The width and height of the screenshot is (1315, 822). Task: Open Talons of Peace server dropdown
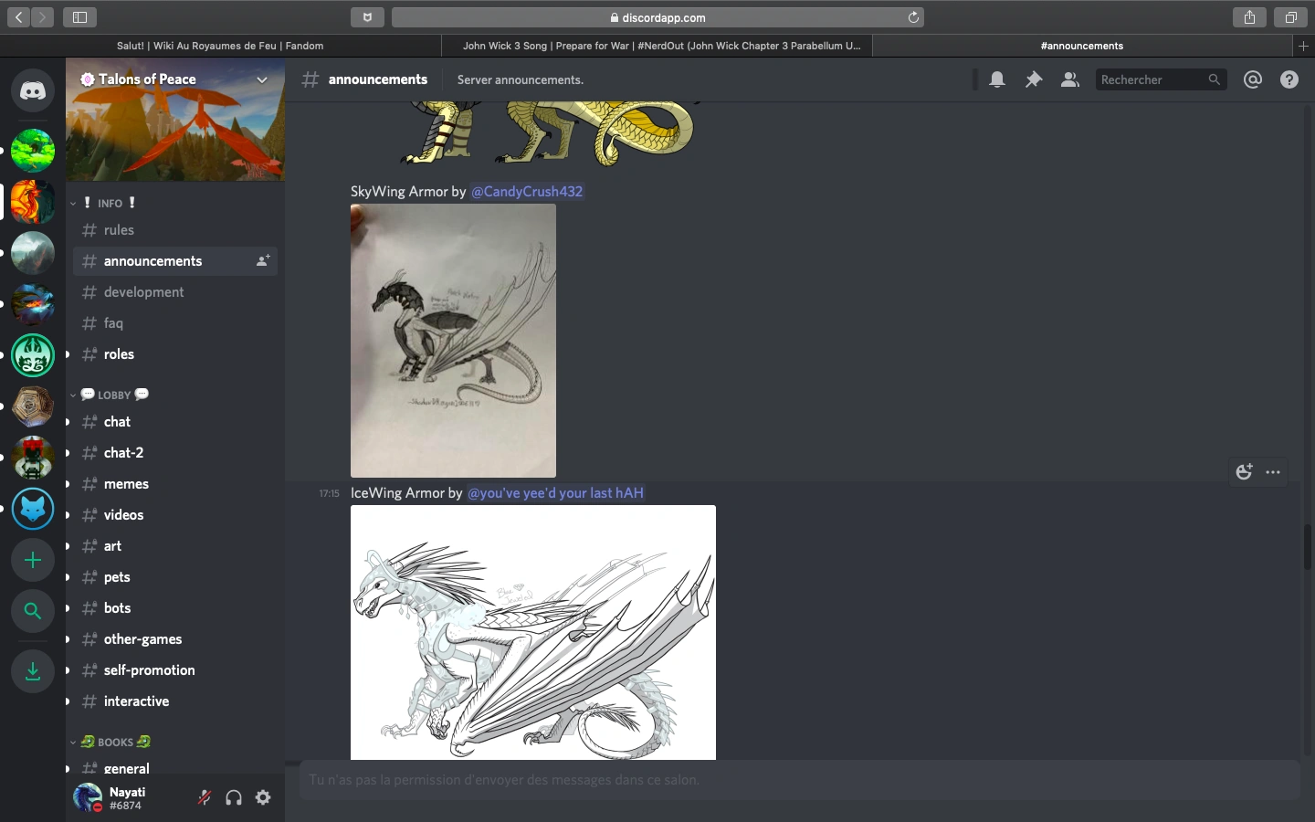pos(262,80)
